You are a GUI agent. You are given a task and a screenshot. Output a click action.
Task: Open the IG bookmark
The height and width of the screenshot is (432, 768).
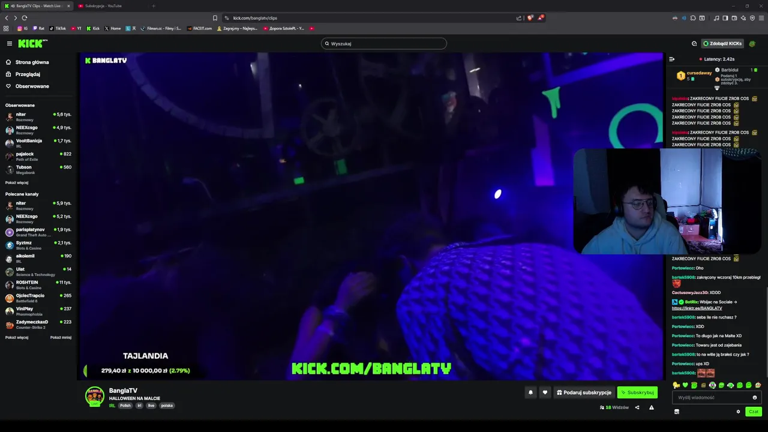pos(23,28)
